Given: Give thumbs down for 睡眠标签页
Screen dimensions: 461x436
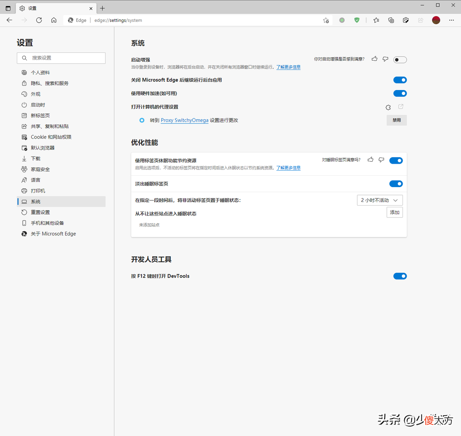Looking at the screenshot, I should [381, 160].
